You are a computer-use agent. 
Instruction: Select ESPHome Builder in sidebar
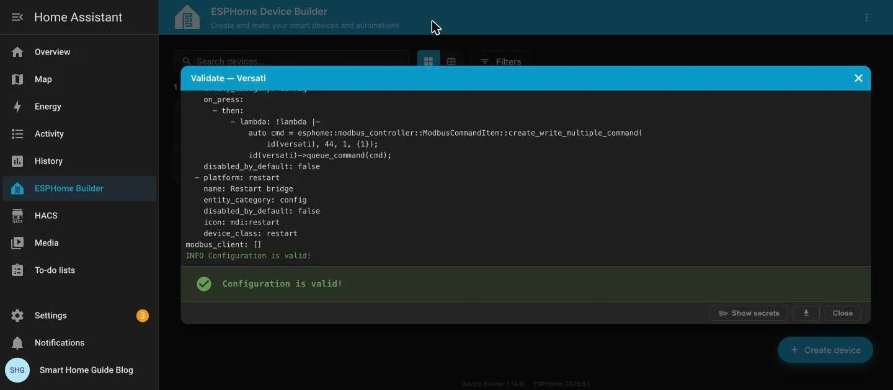pos(79,188)
